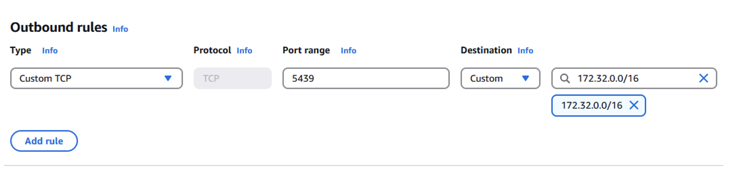Clear the destination search field with X icon
Viewport: 751px width, 175px height.
coord(704,78)
